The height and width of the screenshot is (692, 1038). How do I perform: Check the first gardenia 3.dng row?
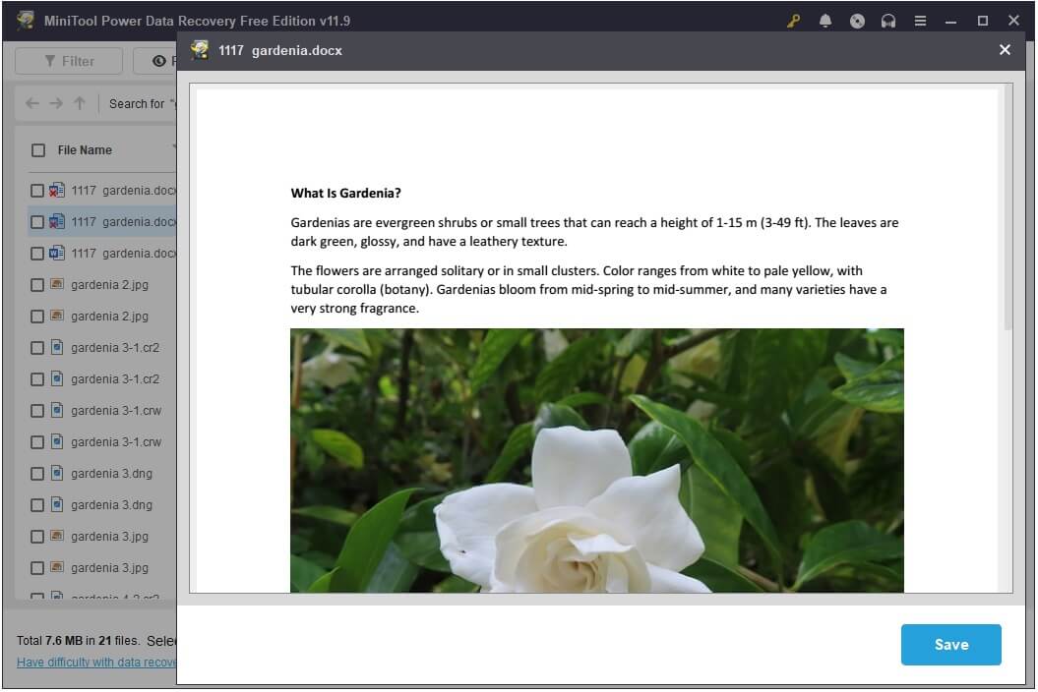pos(37,474)
